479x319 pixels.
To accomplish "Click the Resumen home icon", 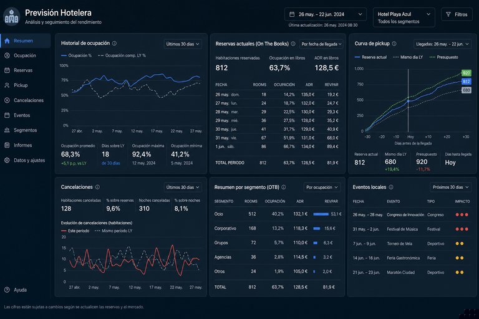I will (7, 41).
